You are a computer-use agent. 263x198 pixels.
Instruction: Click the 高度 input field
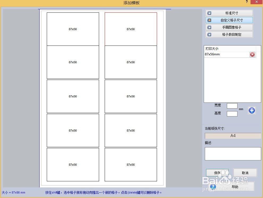(x=232, y=114)
